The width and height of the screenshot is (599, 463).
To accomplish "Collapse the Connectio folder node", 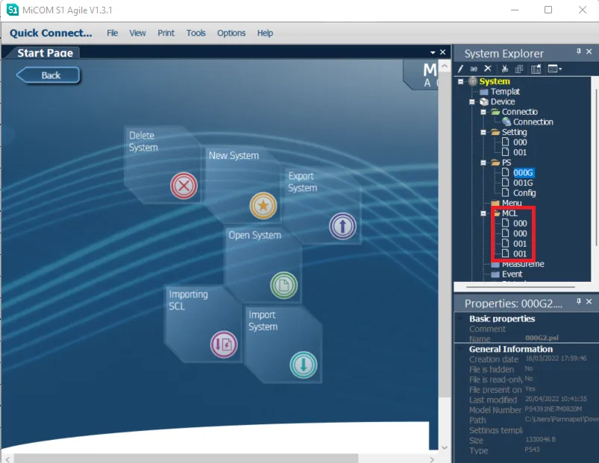I will click(483, 112).
